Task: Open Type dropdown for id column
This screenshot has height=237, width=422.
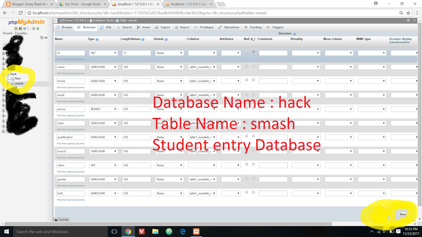Action: click(103, 53)
